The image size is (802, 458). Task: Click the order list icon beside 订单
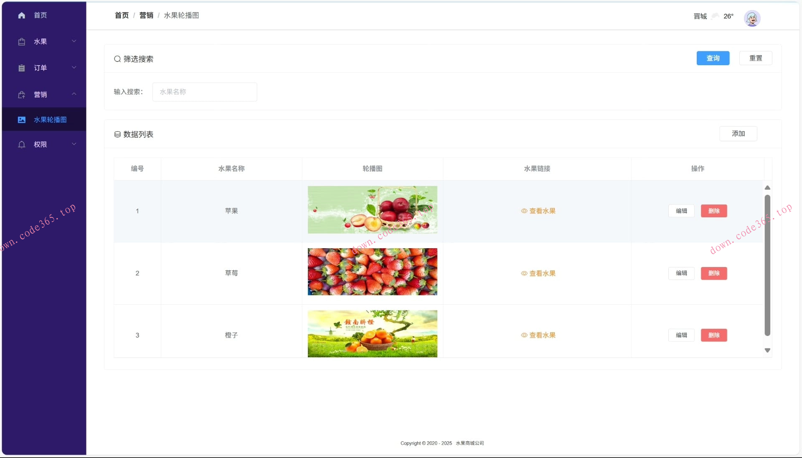pos(22,68)
